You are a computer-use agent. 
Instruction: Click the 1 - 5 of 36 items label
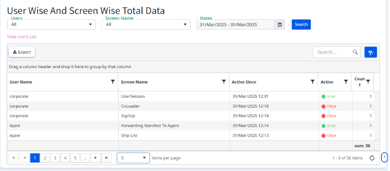[x=347, y=158]
